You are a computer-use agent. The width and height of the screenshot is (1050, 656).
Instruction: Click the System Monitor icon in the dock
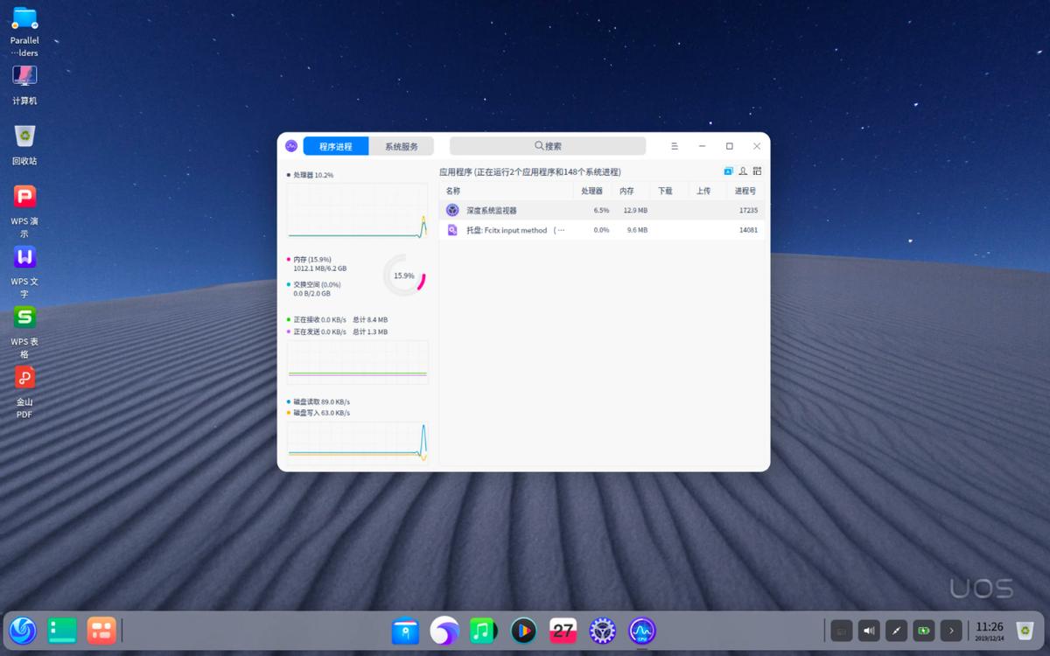coord(641,630)
